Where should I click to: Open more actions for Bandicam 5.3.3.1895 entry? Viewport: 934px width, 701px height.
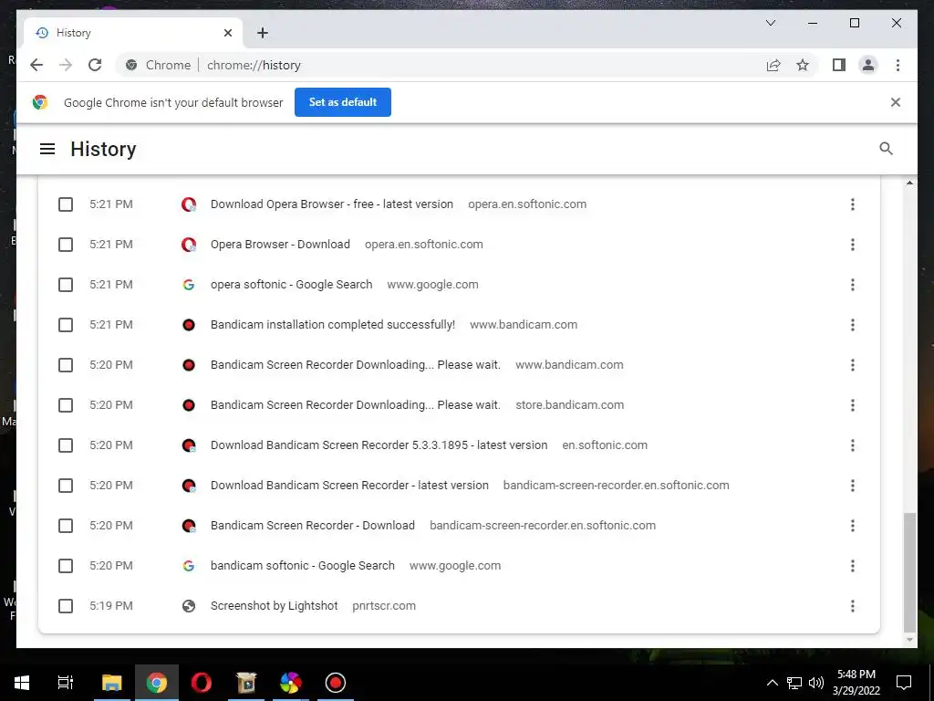point(853,445)
